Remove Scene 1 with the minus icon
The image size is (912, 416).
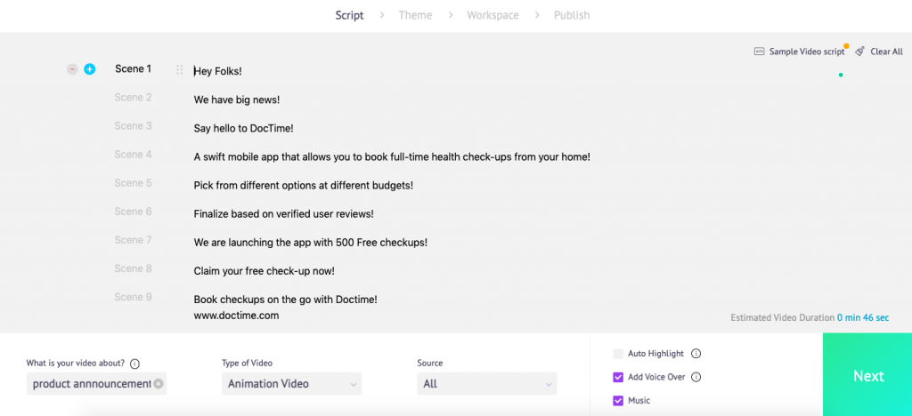(72, 69)
